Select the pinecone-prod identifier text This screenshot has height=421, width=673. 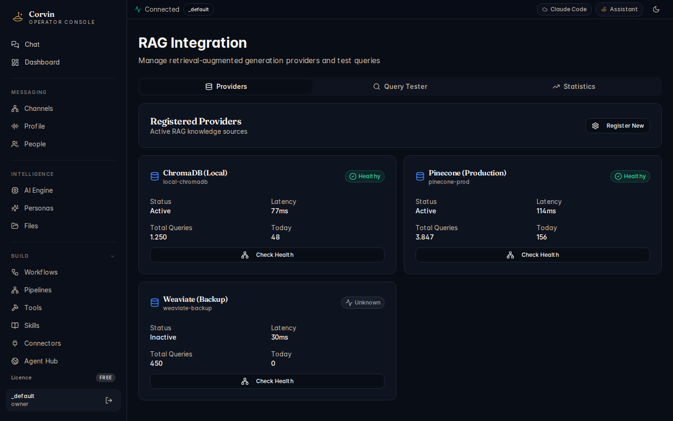pyautogui.click(x=449, y=182)
